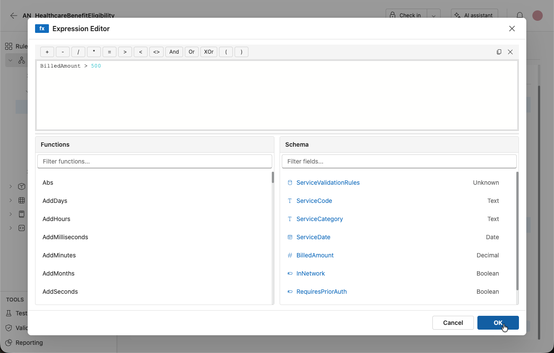Click the Functions list scrollbar
This screenshot has height=353, width=554.
273,177
